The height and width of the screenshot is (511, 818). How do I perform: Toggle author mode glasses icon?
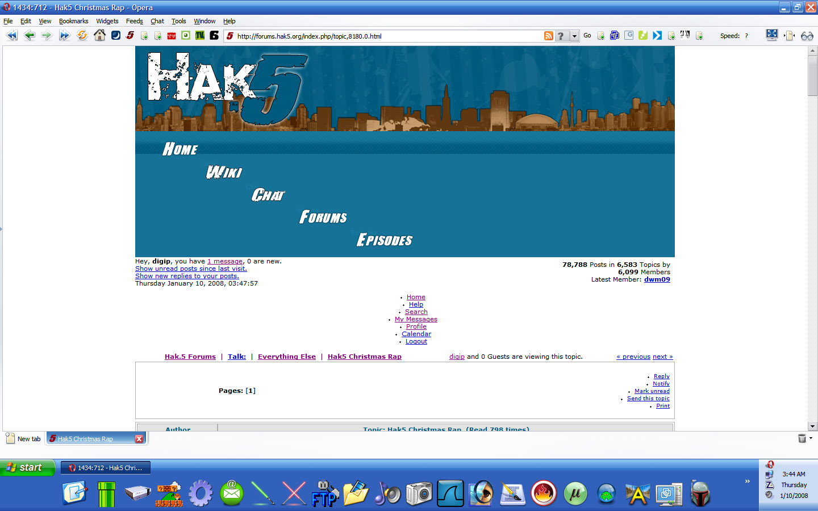coord(807,36)
